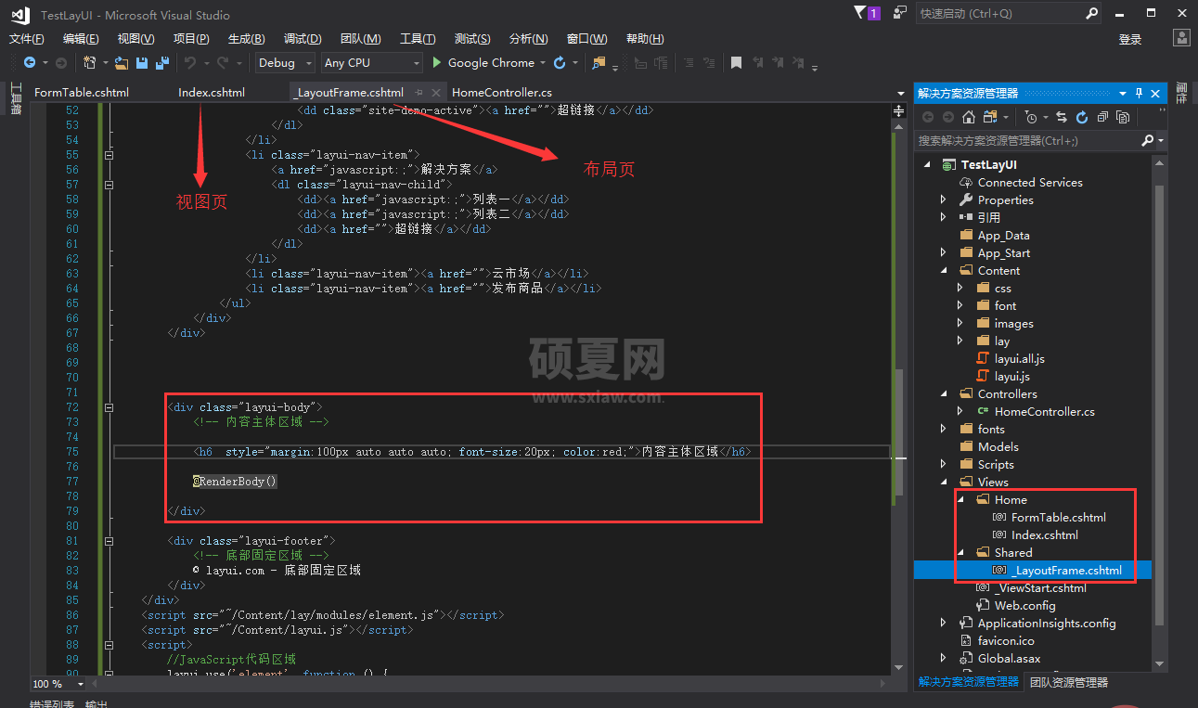Pin the _LayoutFrame.cshtml tab
This screenshot has height=708, width=1198.
tap(419, 93)
